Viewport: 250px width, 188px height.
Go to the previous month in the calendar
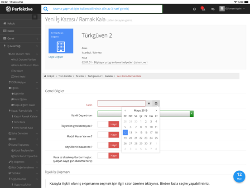click(x=125, y=110)
